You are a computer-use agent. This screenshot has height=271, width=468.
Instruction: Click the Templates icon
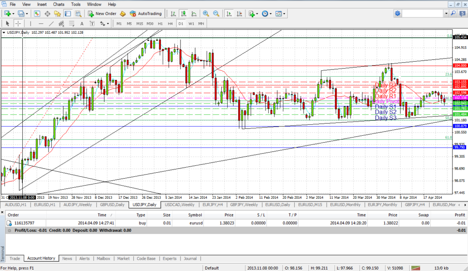tap(278, 13)
